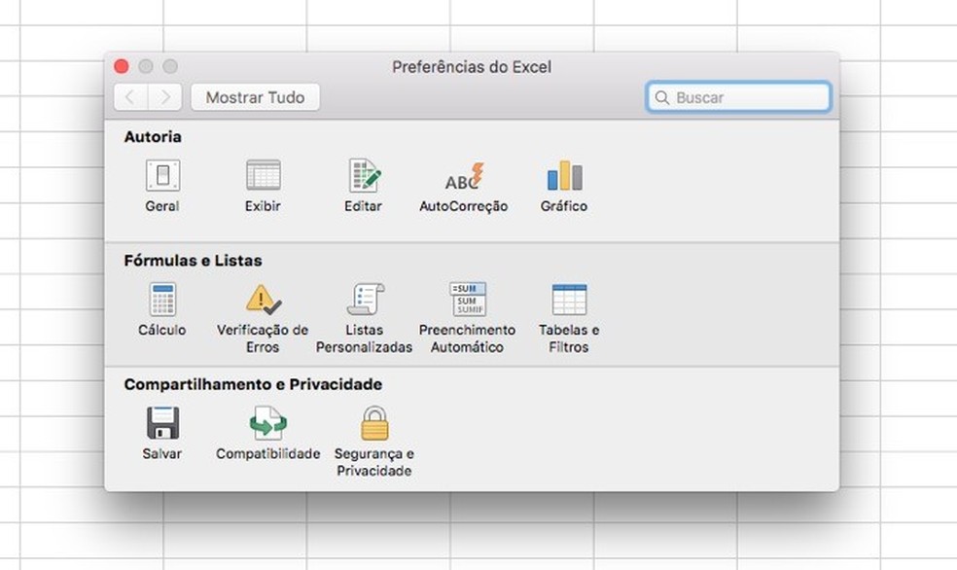Click the Fórmulas e Listas heading
957x570 pixels.
pyautogui.click(x=193, y=261)
